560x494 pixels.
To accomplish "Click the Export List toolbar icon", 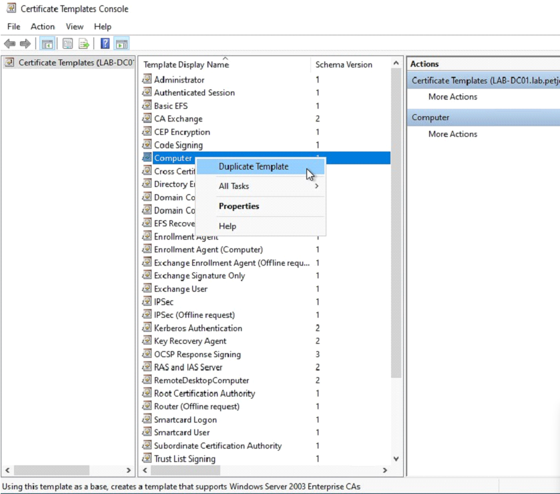I will [x=84, y=44].
